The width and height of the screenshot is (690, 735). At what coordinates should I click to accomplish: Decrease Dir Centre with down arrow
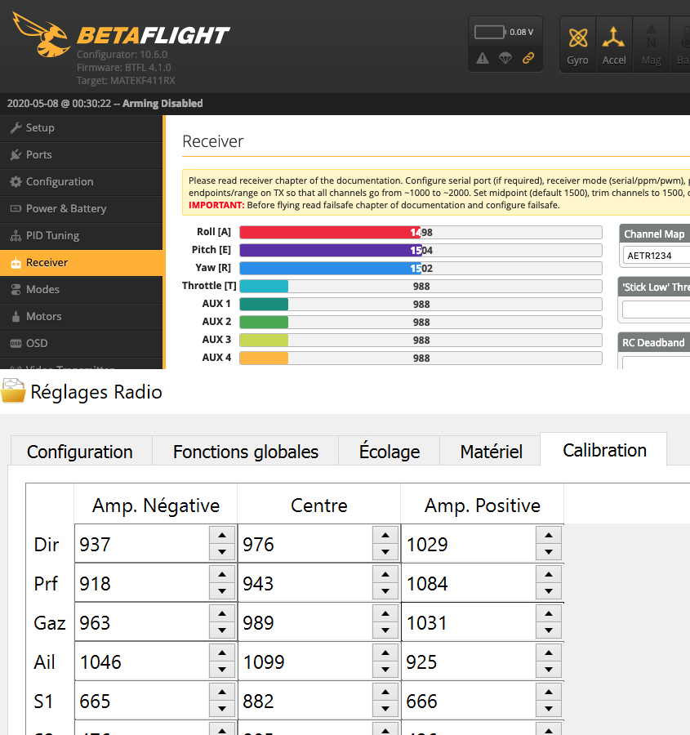point(385,552)
